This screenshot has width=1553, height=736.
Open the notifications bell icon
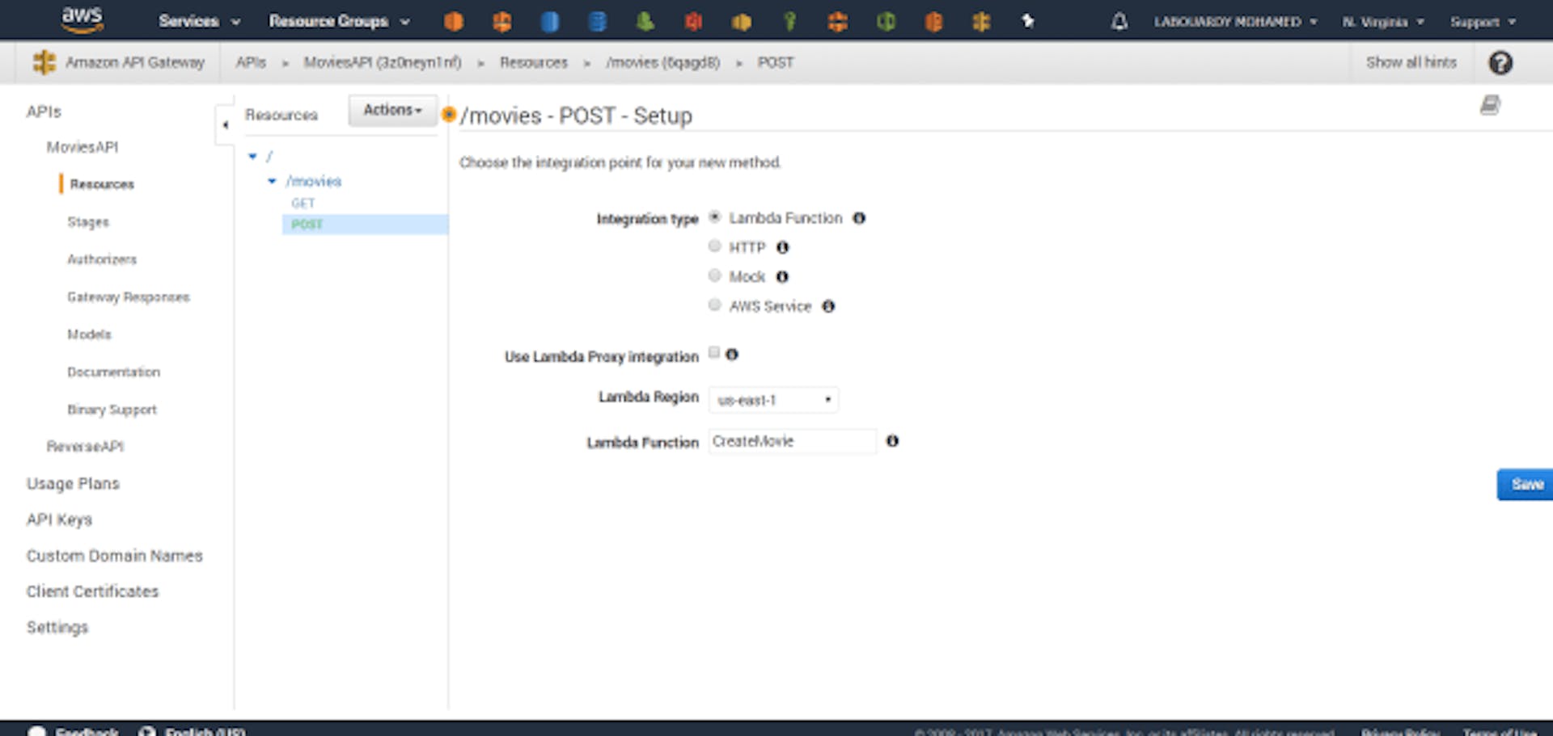coord(1119,21)
